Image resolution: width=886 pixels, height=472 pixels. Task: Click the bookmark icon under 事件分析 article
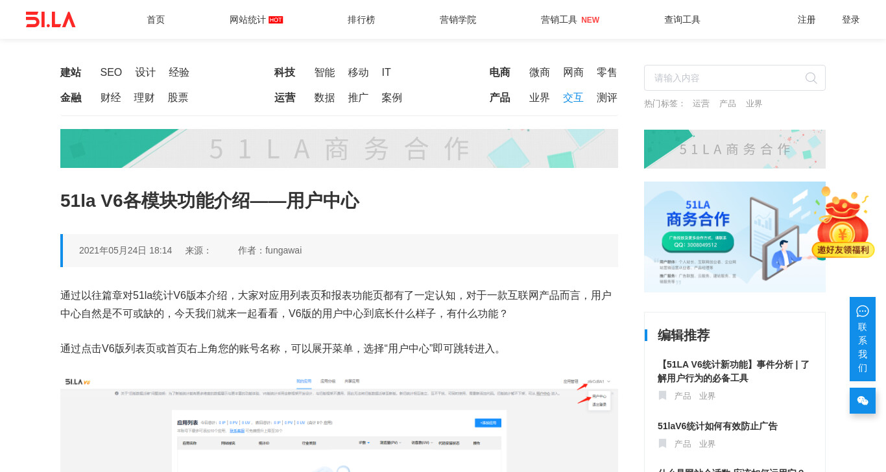(662, 395)
